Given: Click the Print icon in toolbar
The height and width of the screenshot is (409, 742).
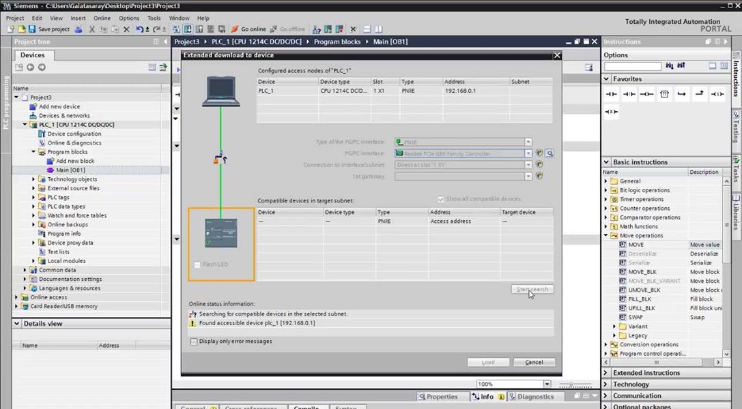Looking at the screenshot, I should tap(79, 29).
